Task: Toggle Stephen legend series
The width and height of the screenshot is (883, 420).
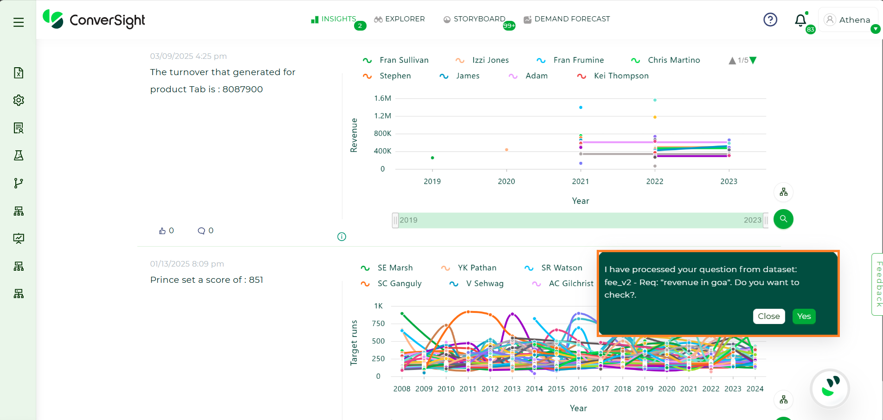Action: click(387, 76)
